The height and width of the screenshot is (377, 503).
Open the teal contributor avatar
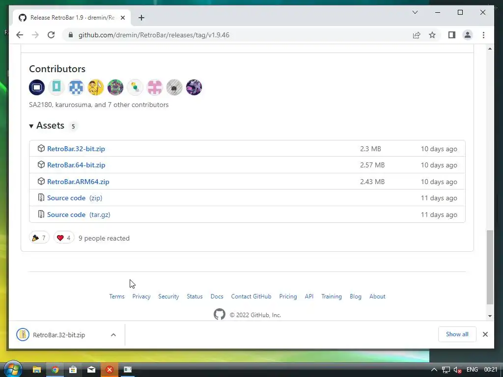(x=56, y=87)
